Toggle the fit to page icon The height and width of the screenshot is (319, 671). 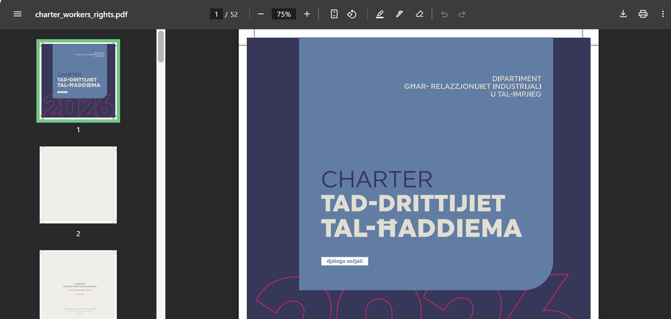[334, 14]
